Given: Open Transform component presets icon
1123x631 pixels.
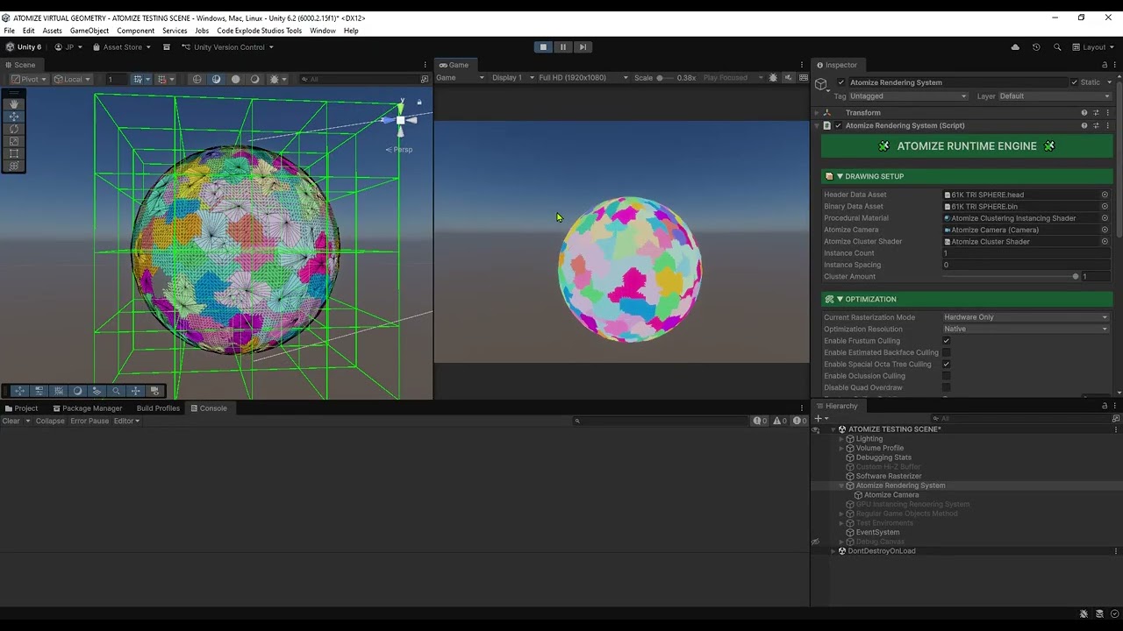Looking at the screenshot, I should [x=1096, y=112].
